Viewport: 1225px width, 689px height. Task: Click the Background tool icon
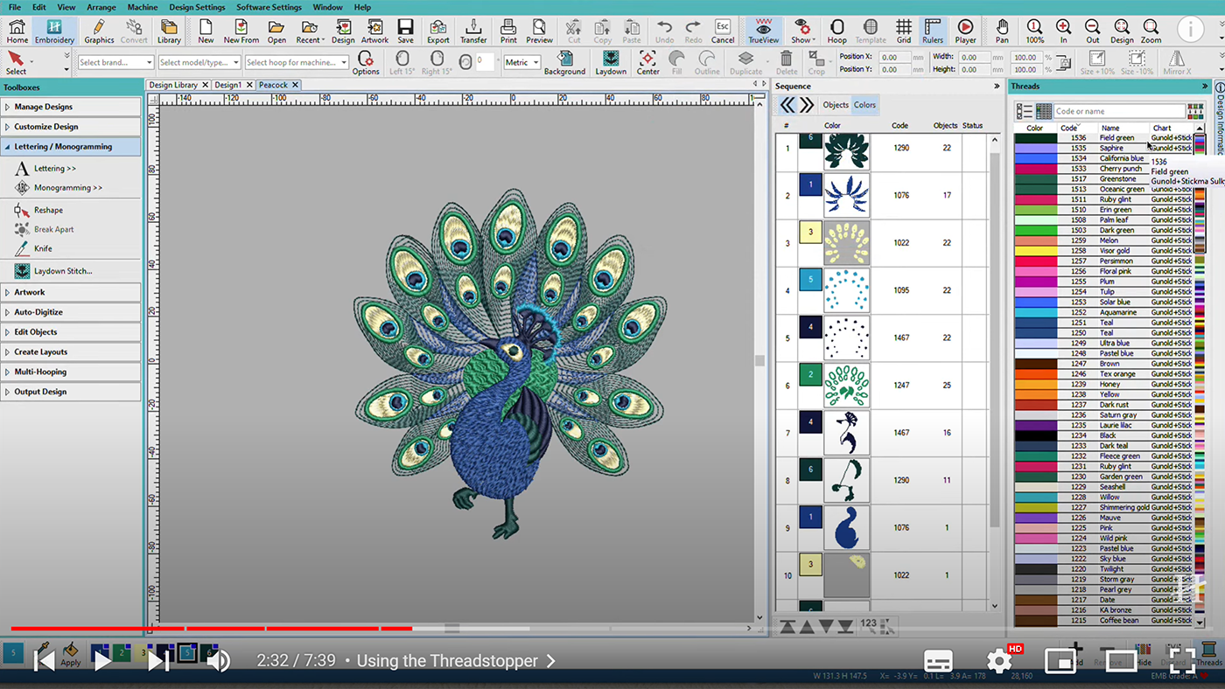564,62
